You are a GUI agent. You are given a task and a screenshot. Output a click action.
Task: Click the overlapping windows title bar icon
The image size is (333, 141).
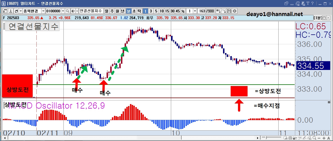click(x=286, y=3)
